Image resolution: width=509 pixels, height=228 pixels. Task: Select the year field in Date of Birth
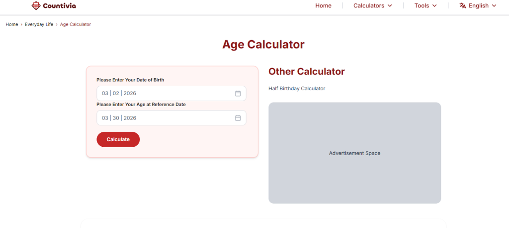coord(130,93)
